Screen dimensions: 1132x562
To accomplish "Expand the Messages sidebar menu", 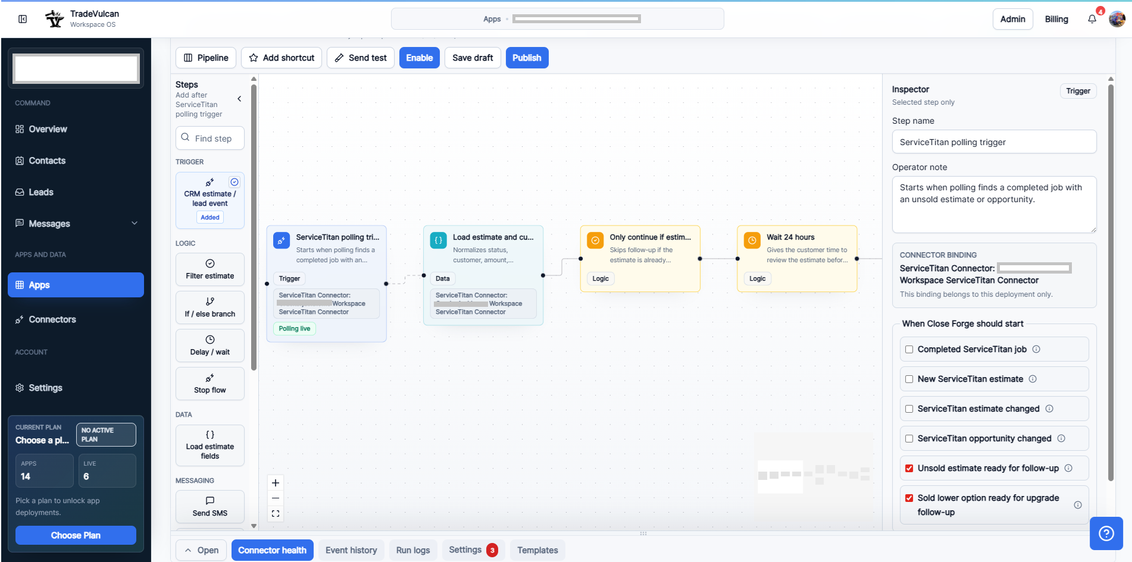I will [135, 223].
